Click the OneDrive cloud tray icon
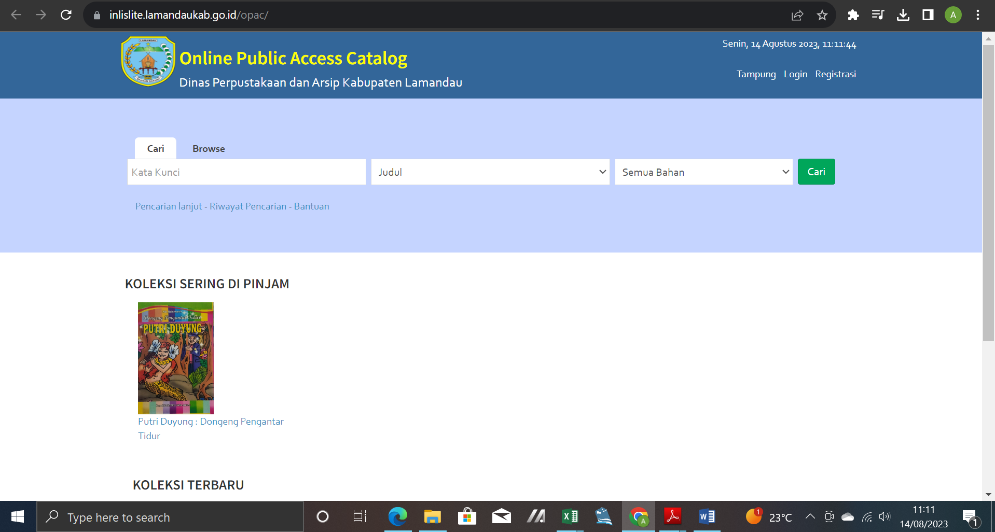The width and height of the screenshot is (995, 532). pyautogui.click(x=848, y=516)
